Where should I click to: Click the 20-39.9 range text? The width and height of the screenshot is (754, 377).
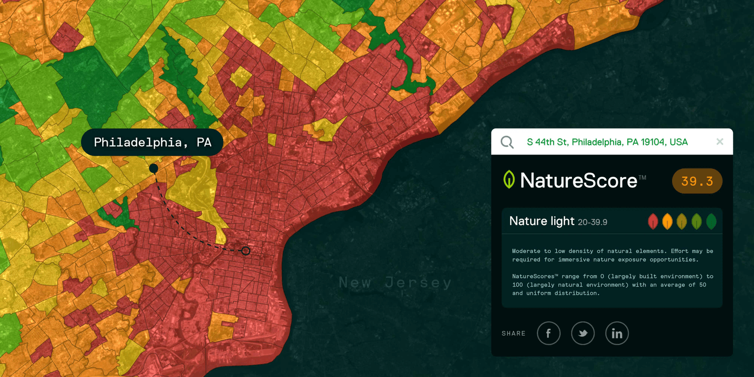592,222
